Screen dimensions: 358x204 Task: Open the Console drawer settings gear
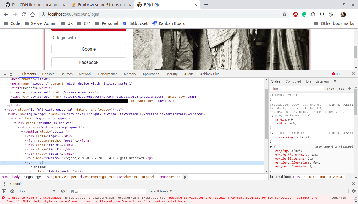[x=353, y=191]
